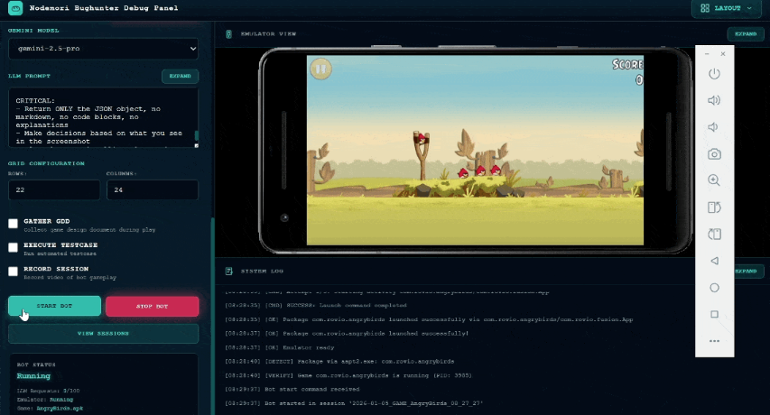This screenshot has width=770, height=415.
Task: Enable the Gather GDD checkbox
Action: click(14, 224)
